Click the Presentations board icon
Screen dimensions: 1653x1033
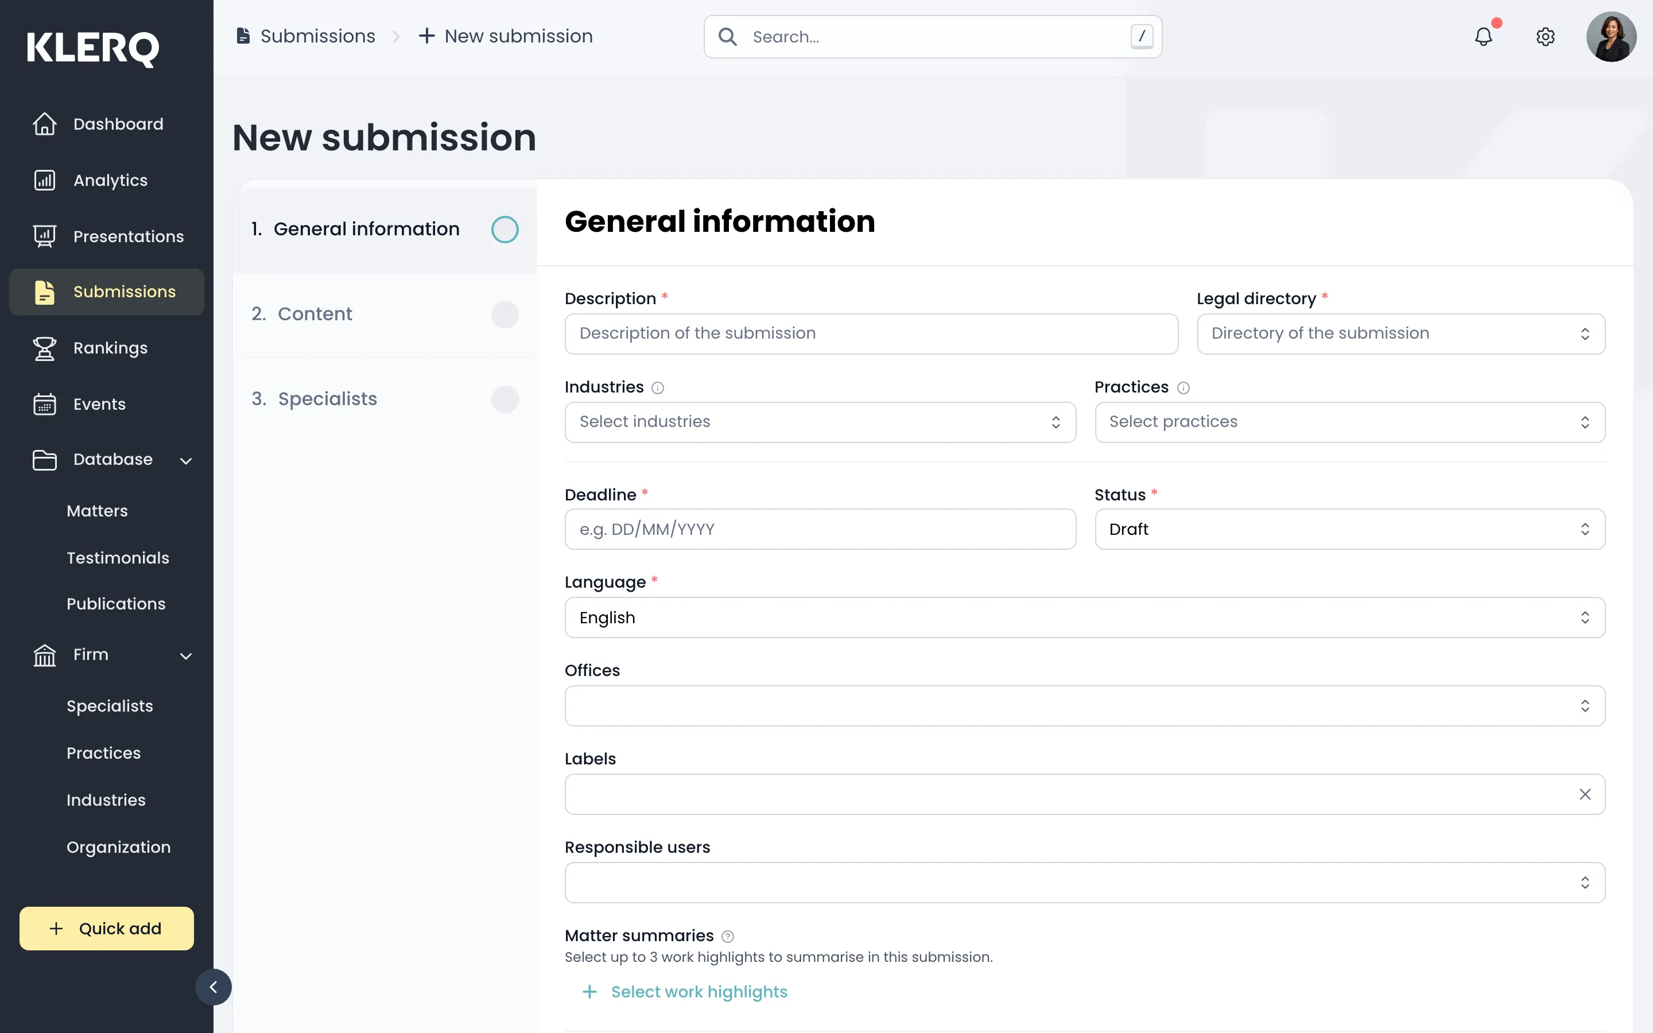(x=45, y=236)
